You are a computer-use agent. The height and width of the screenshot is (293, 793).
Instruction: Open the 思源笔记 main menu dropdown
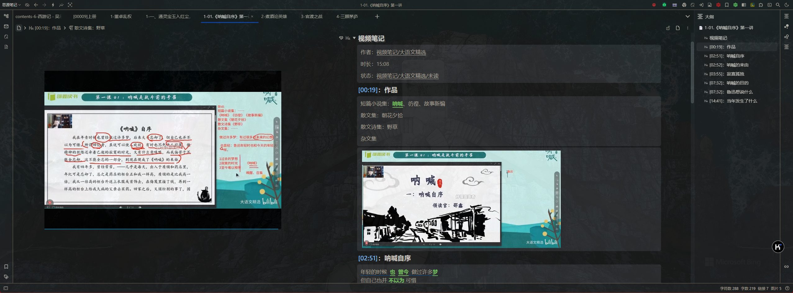pos(11,5)
